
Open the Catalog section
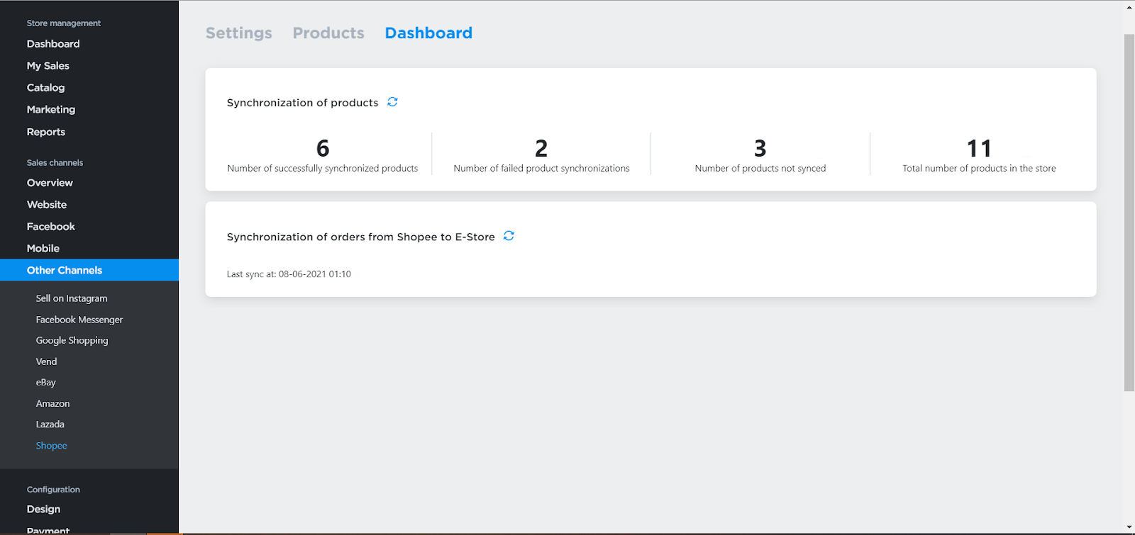click(45, 88)
